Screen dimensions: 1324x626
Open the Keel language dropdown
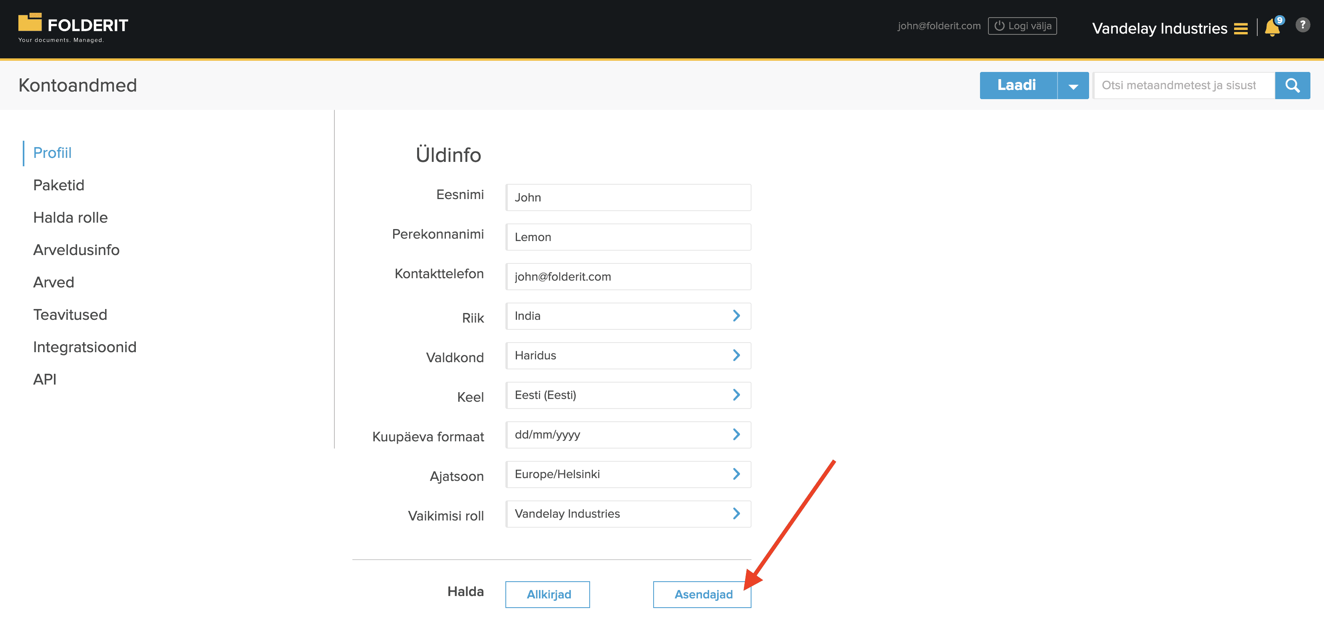(x=628, y=395)
